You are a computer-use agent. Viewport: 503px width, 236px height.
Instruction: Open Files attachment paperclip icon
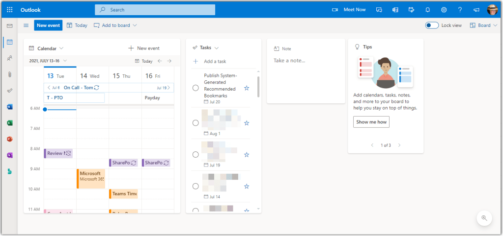tap(9, 74)
